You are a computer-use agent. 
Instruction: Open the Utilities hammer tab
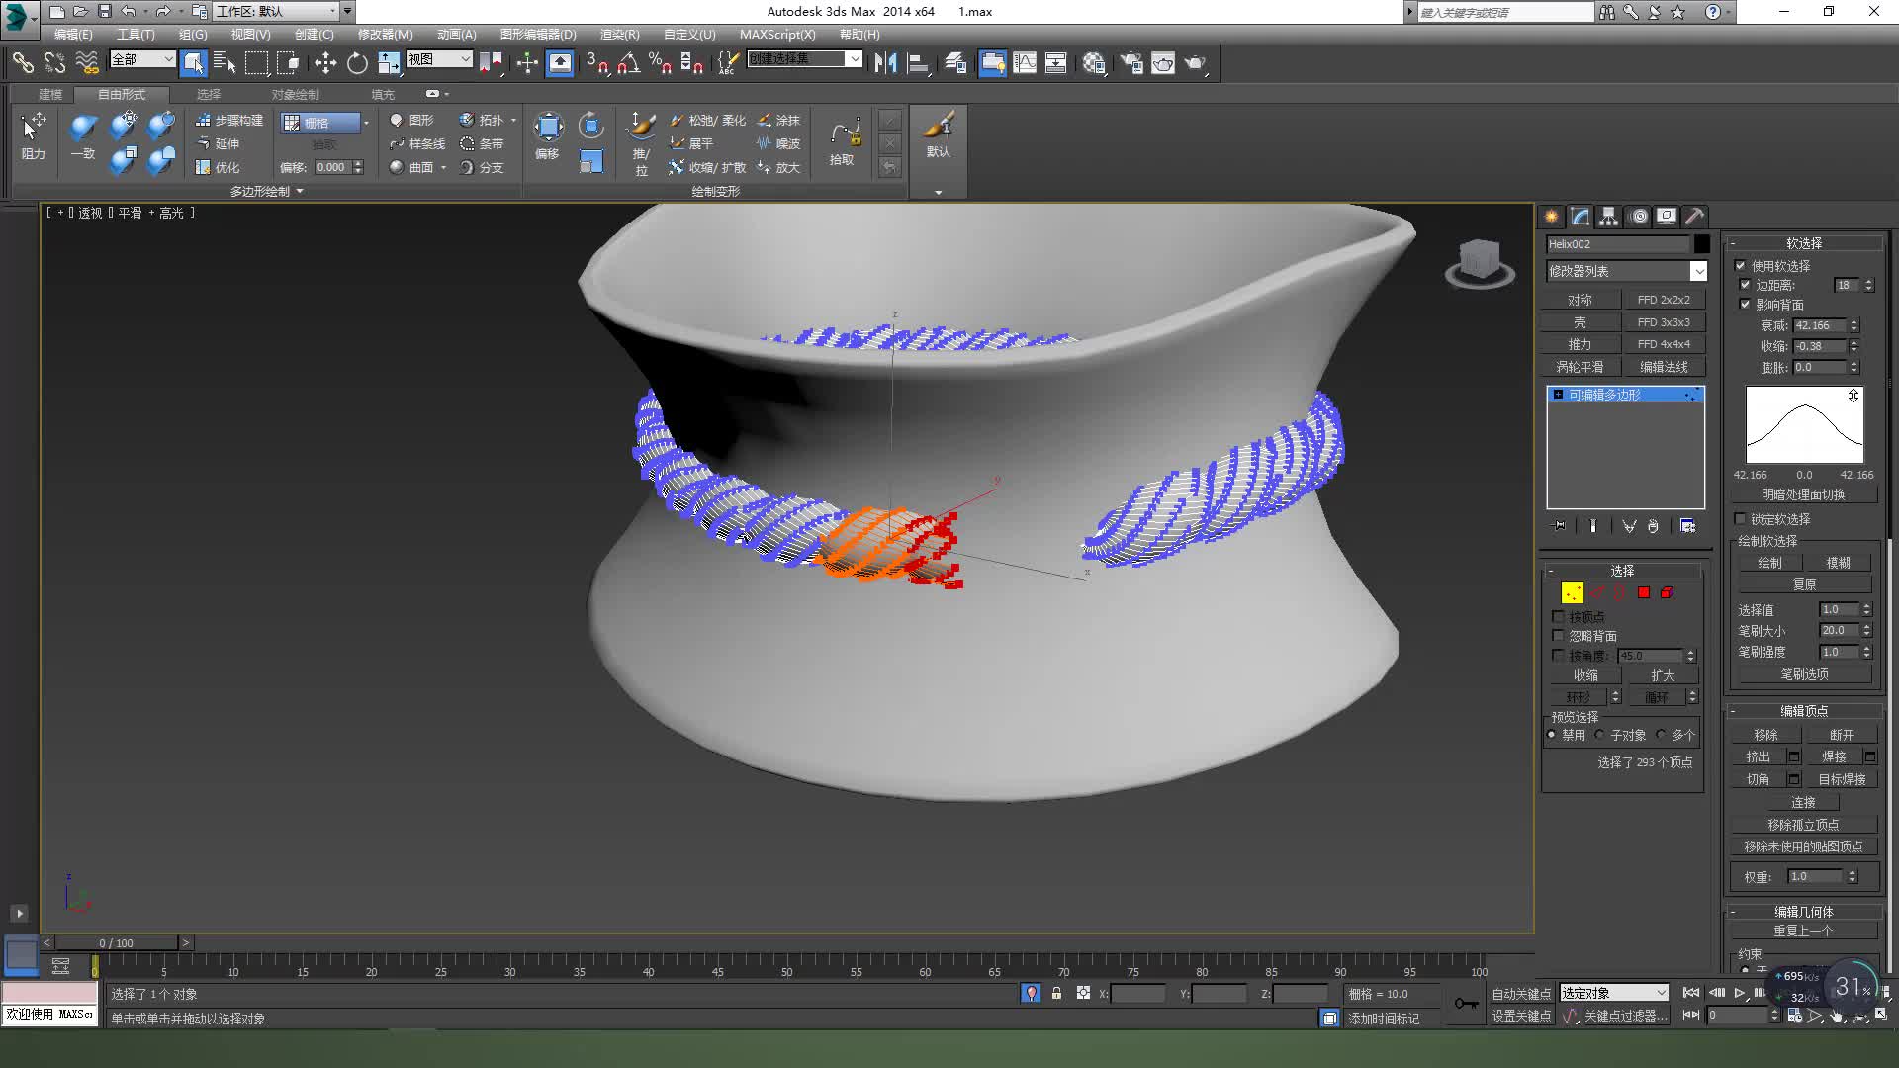(x=1694, y=217)
